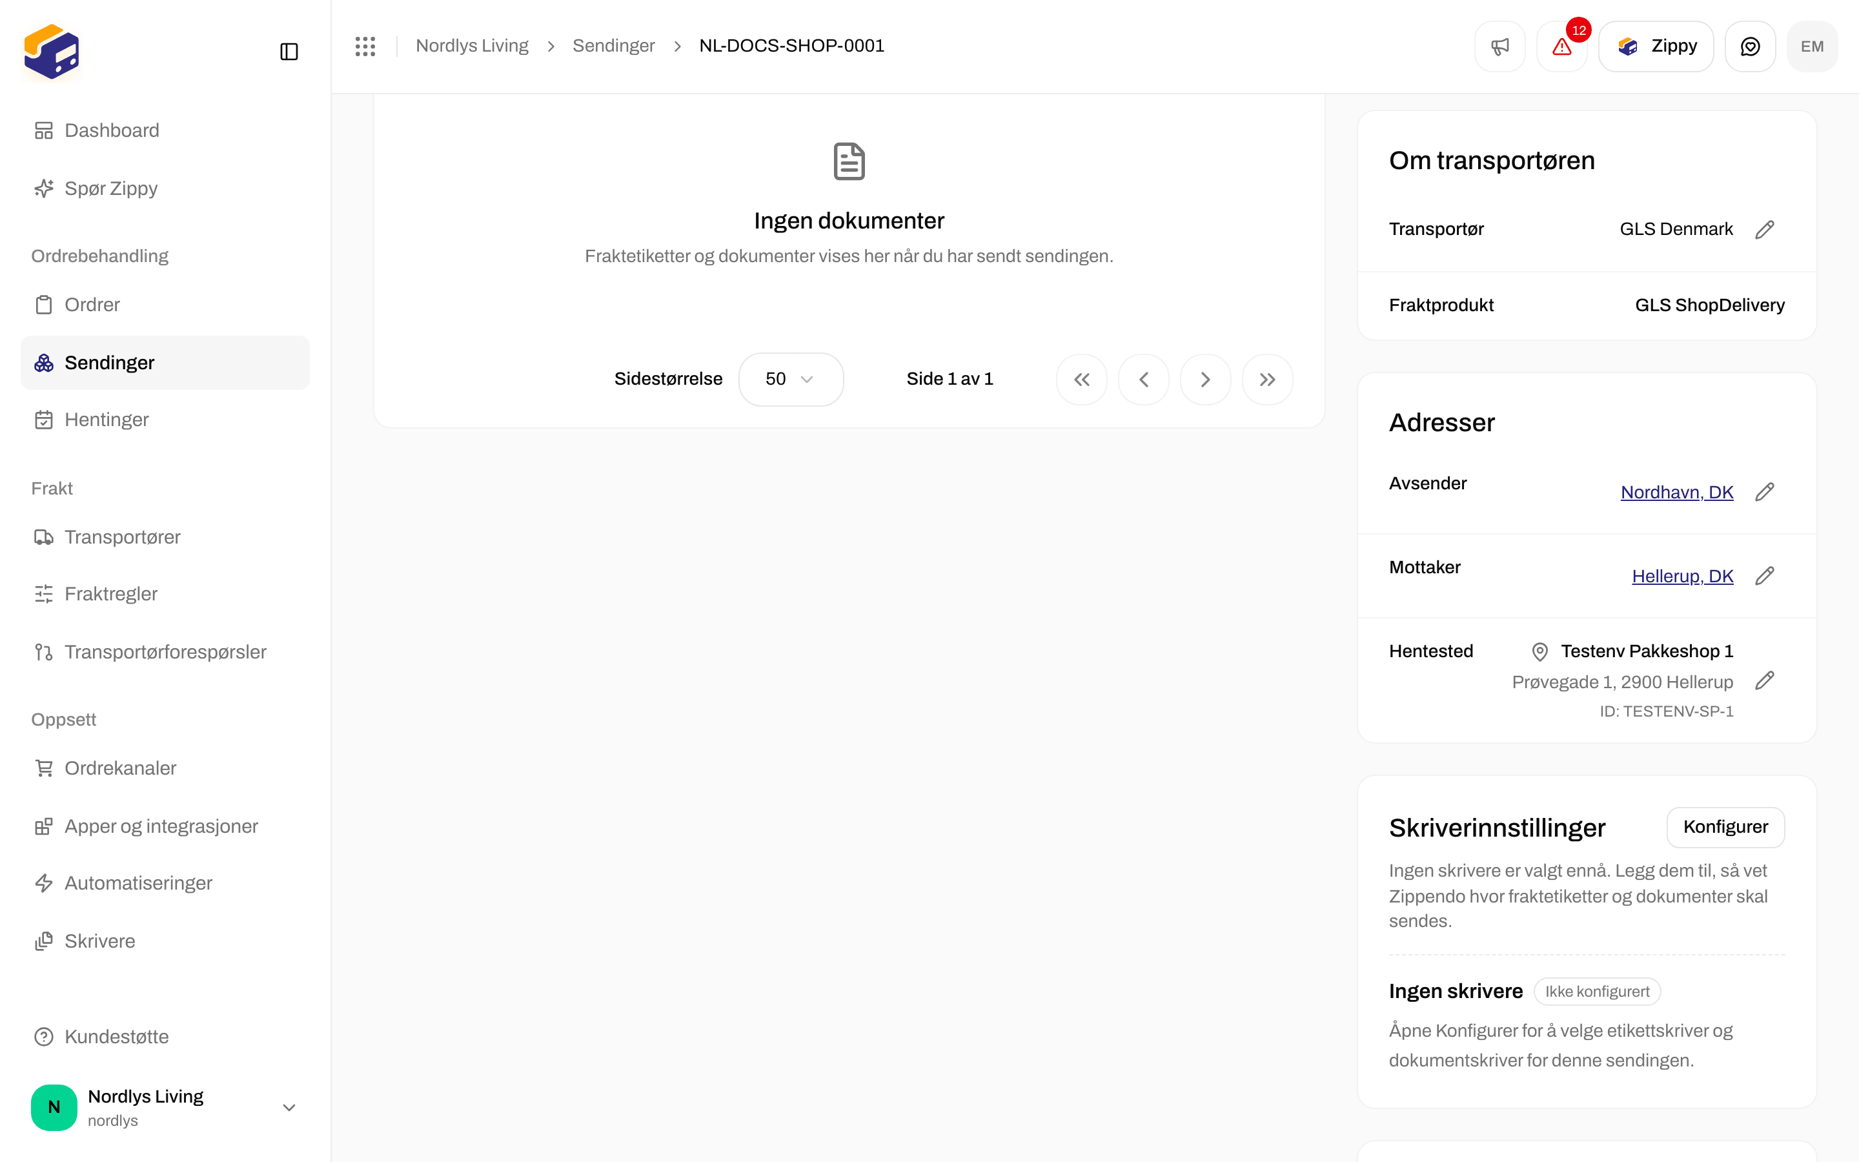Click 'ID: TESTENV-SP-1' text
The image size is (1859, 1162).
point(1666,711)
